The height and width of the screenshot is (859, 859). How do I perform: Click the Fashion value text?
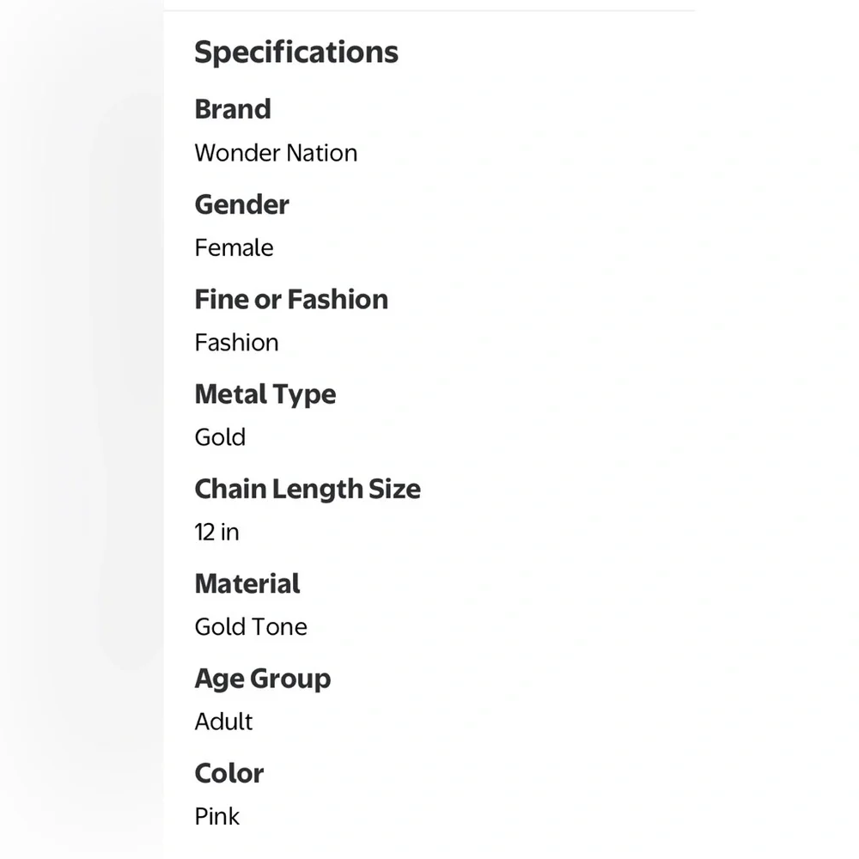237,343
